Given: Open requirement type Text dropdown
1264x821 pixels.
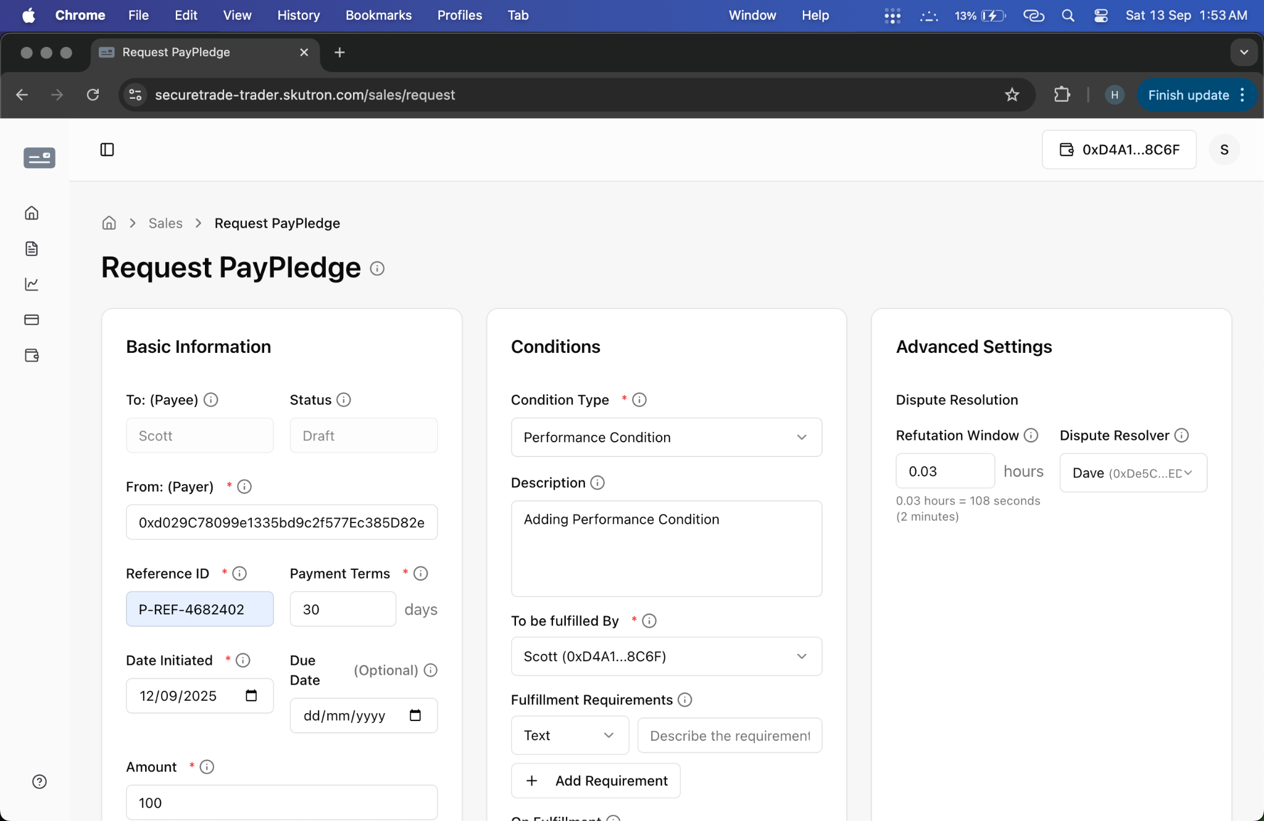Looking at the screenshot, I should pos(570,735).
